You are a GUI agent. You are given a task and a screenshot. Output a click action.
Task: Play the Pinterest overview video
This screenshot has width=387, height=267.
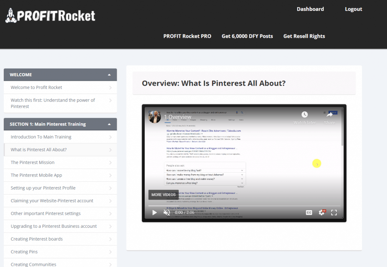154,212
